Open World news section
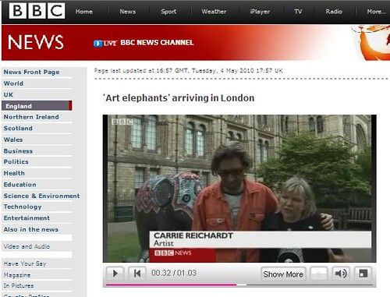Screen dimensions: 390x297 pyautogui.click(x=13, y=83)
